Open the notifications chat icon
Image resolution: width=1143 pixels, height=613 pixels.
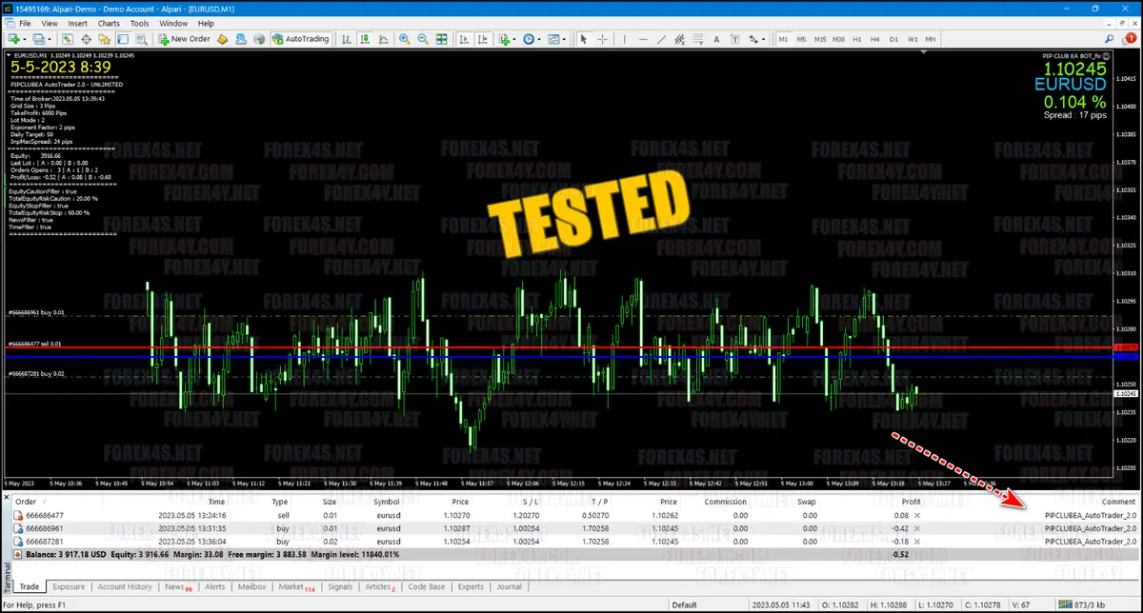point(1129,39)
